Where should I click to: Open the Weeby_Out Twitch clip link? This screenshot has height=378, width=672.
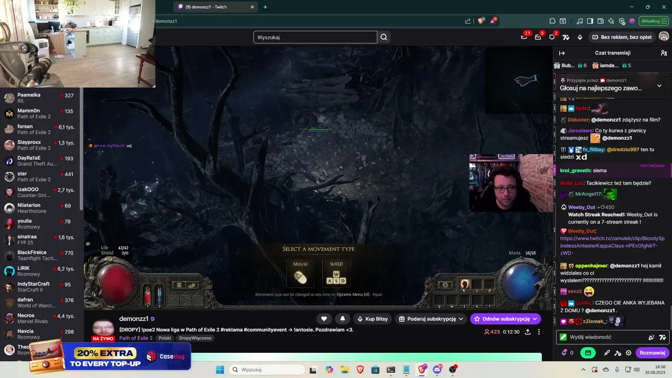click(612, 246)
